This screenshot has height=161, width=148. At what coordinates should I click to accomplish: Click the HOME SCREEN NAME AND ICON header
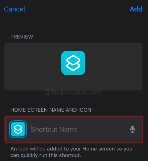point(51,110)
